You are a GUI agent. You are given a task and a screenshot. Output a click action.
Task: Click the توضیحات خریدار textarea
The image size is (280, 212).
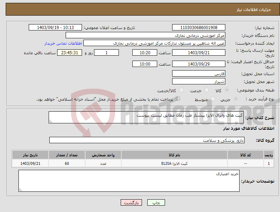click(129, 181)
